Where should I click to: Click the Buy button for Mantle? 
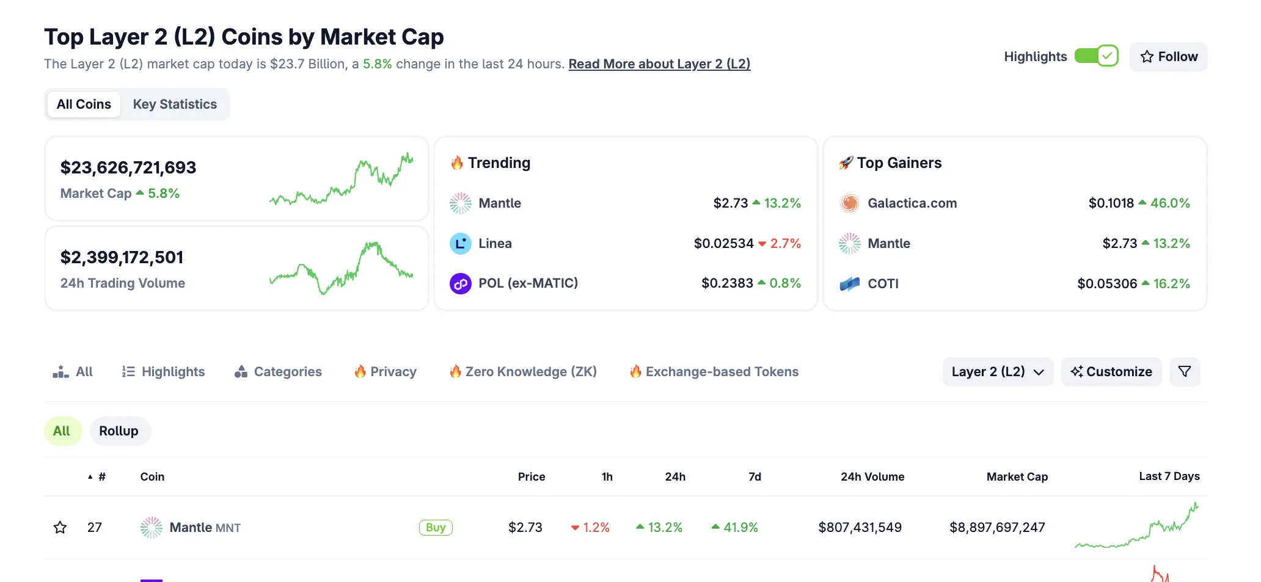pyautogui.click(x=436, y=528)
